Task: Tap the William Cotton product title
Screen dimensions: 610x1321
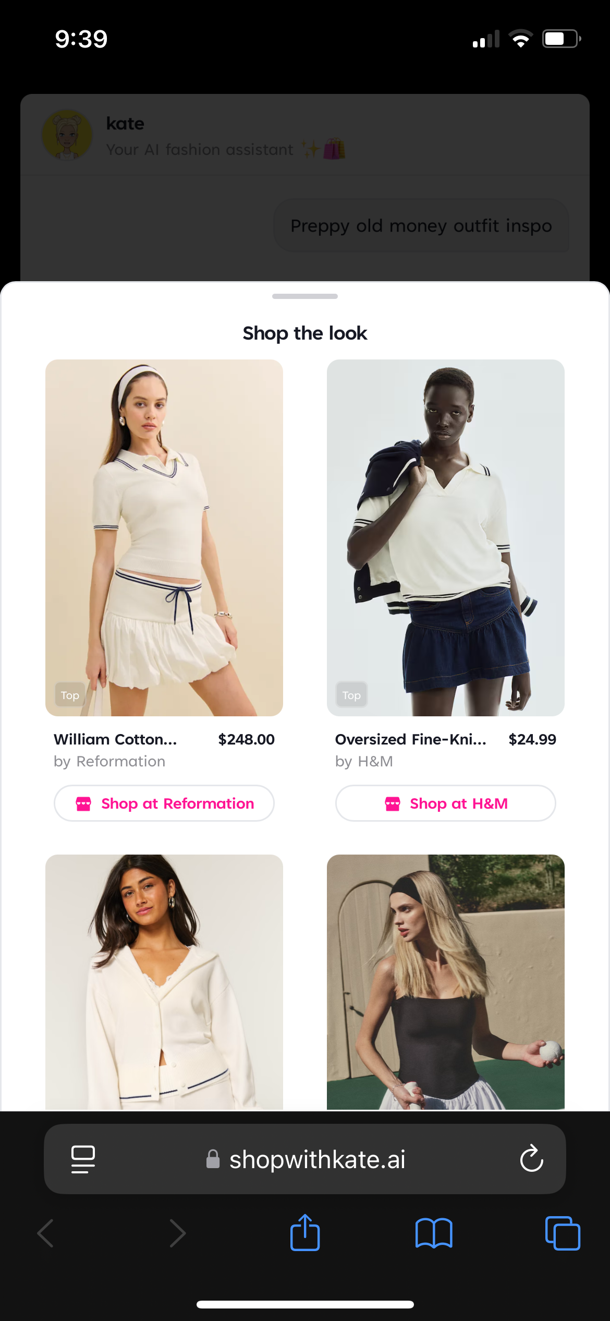Action: click(x=115, y=739)
